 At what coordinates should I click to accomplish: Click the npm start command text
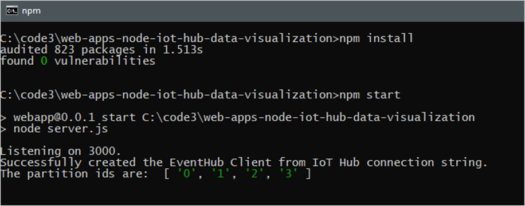(x=370, y=96)
